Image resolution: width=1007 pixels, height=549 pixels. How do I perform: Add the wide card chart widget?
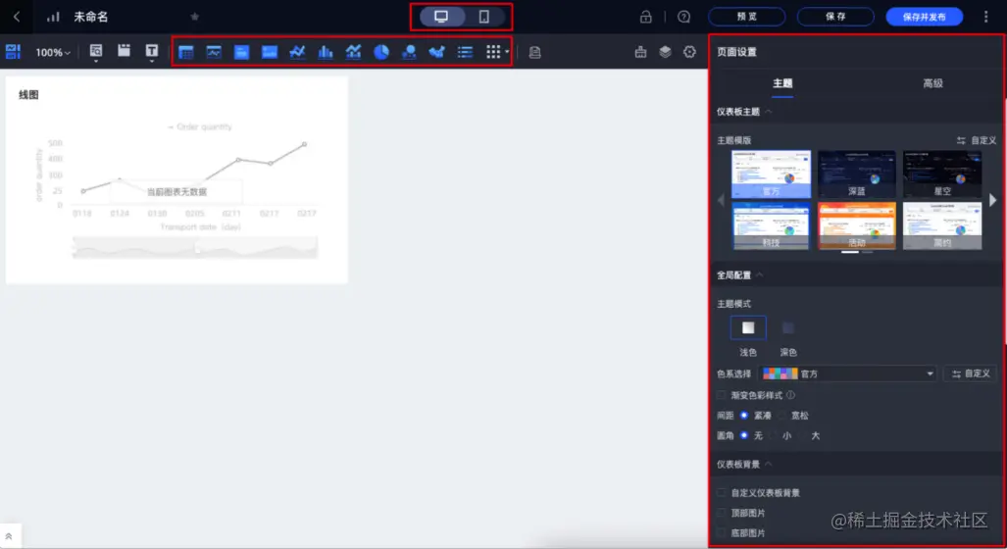(x=269, y=52)
